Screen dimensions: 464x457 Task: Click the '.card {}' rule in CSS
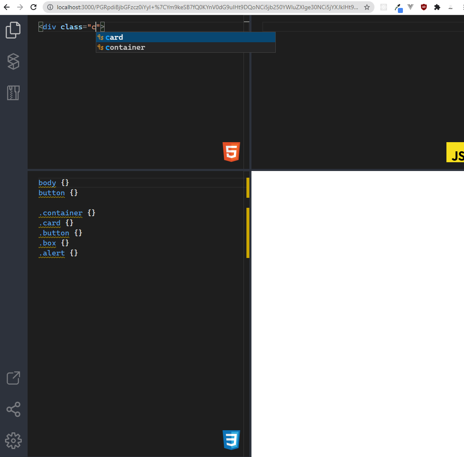click(56, 223)
